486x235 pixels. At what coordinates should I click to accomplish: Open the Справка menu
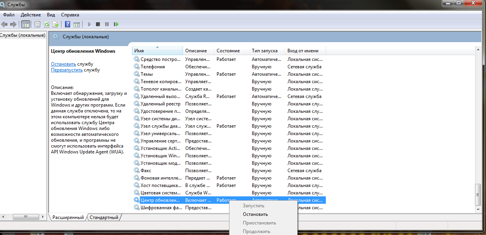coord(70,14)
